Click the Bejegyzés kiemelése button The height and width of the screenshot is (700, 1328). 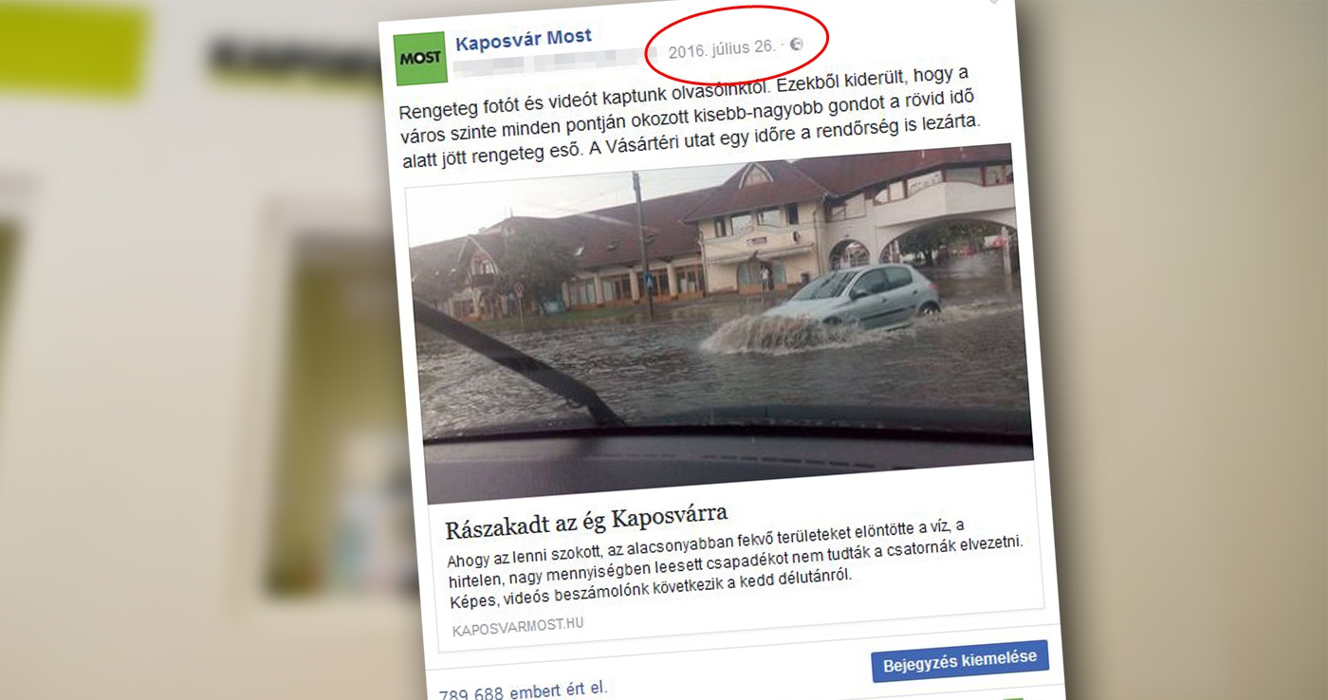pos(960,661)
